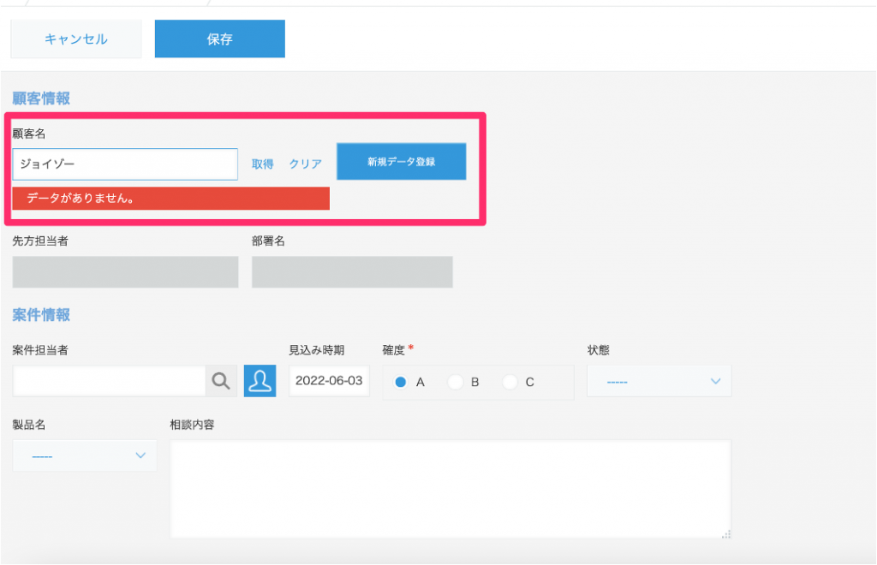The height and width of the screenshot is (565, 877).
Task: Open the 製品名 dropdown
Action: click(85, 455)
